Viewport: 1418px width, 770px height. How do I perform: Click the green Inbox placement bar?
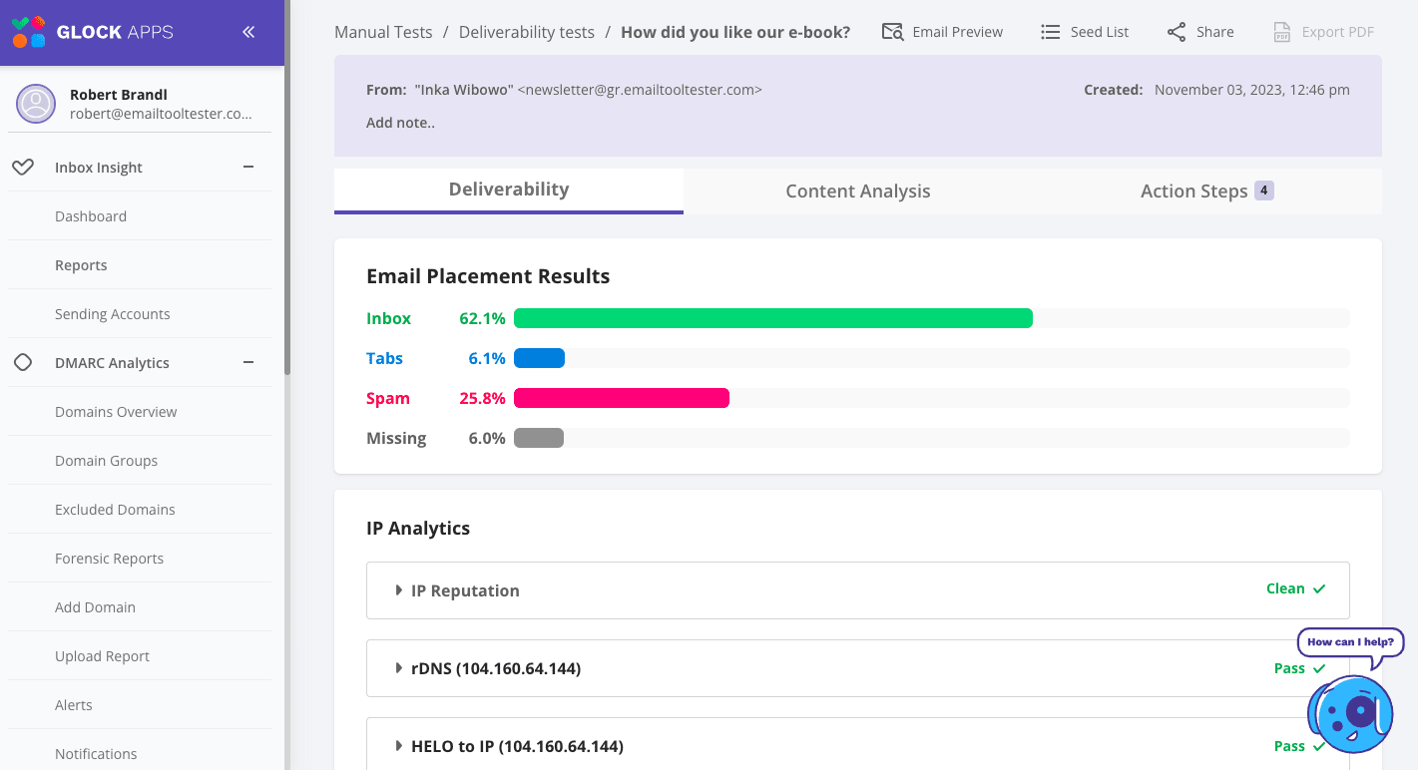(x=772, y=318)
